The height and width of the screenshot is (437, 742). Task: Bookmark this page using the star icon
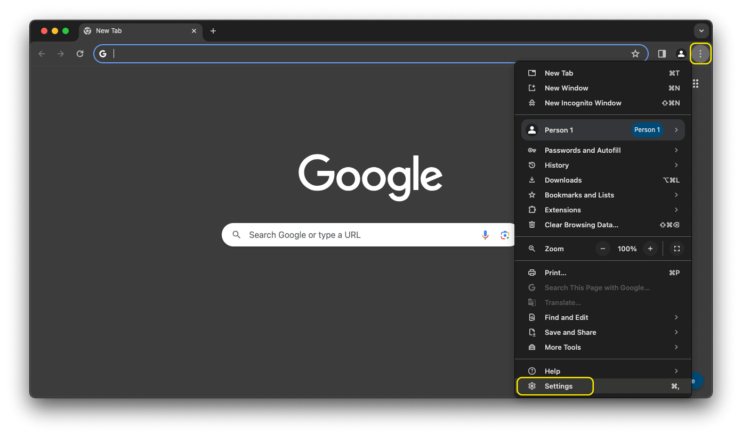point(635,53)
